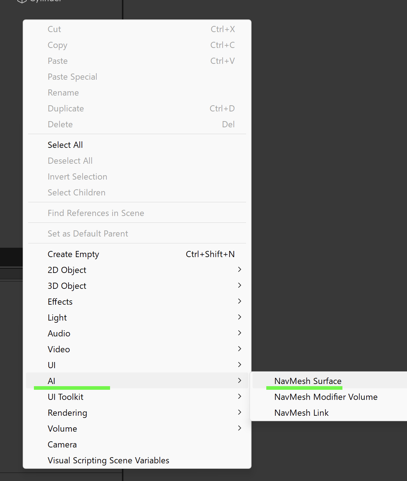Expand the Video submenu chevron
407x481 pixels.
[240, 349]
